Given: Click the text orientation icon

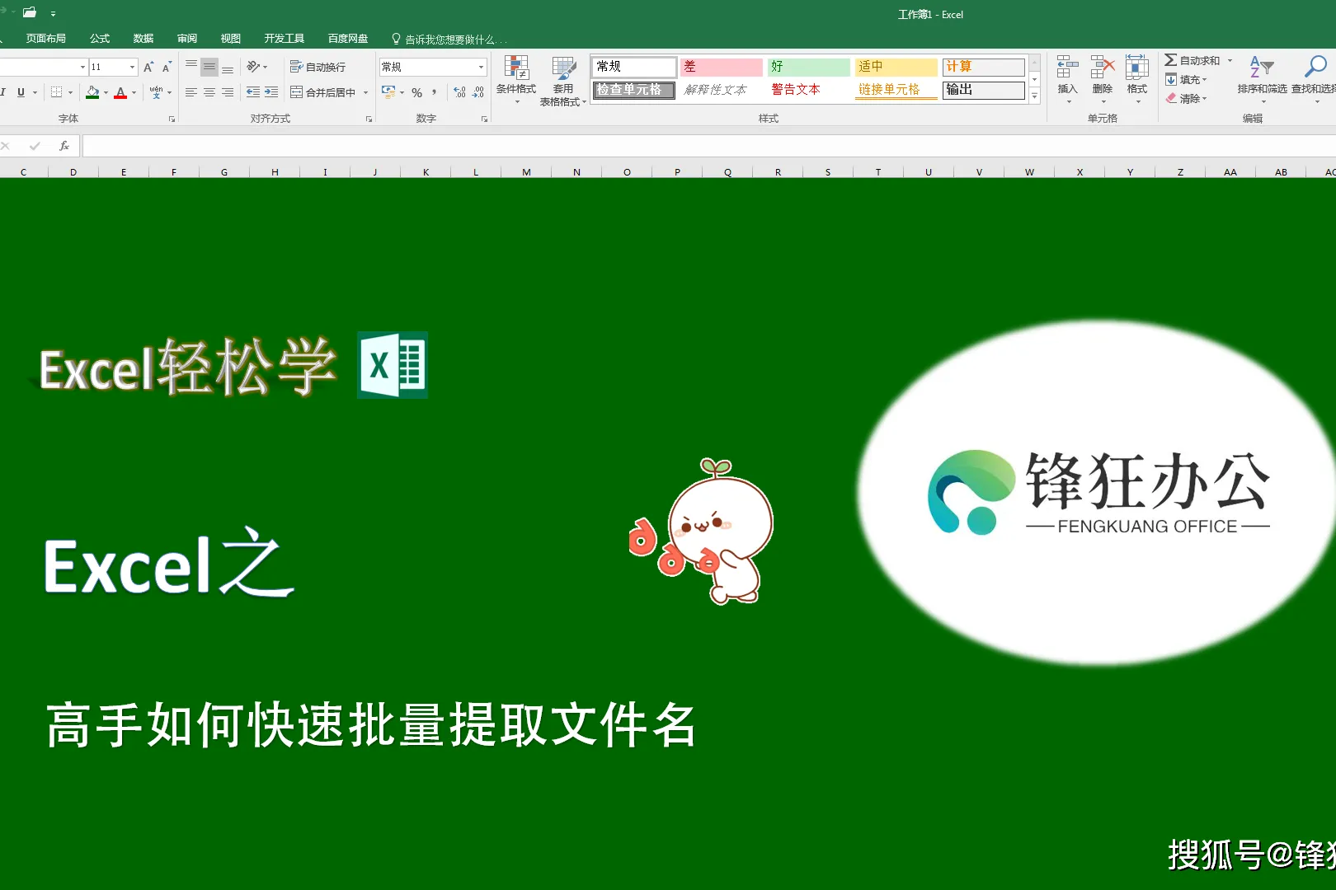Looking at the screenshot, I should click(x=253, y=67).
